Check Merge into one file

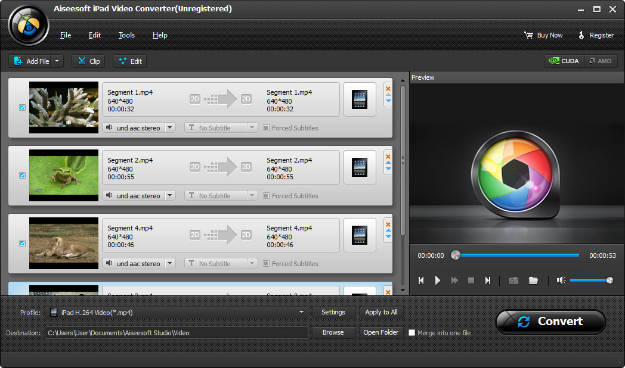411,333
